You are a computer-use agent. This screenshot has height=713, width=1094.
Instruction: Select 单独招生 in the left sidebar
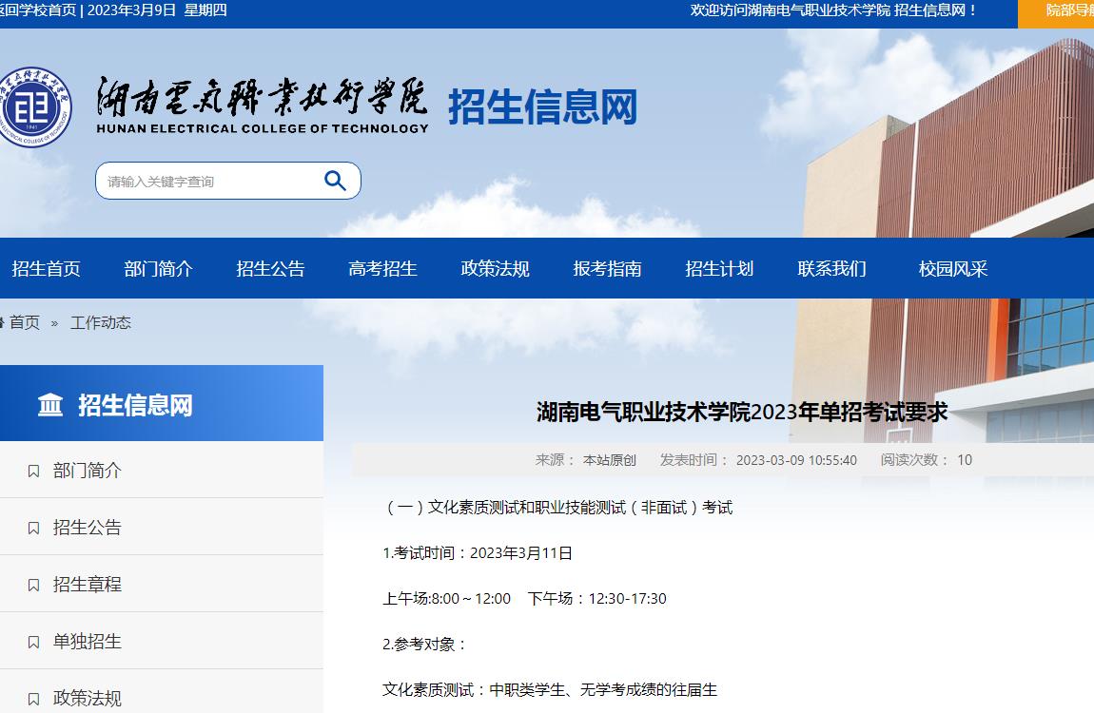[88, 643]
